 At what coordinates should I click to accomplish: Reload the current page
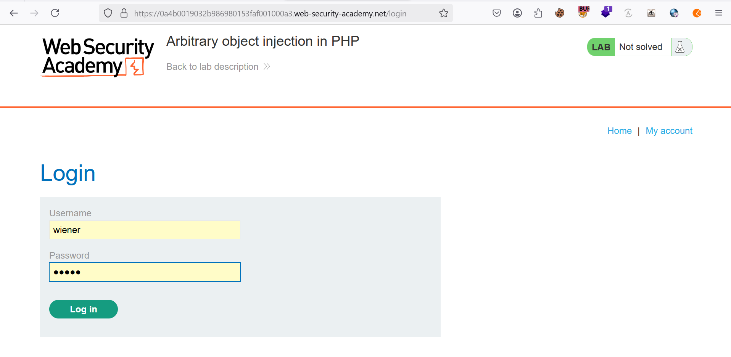point(55,13)
